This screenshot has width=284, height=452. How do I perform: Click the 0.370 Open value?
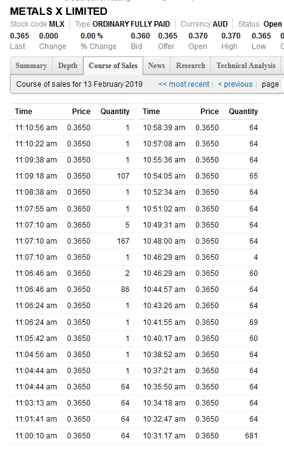point(198,36)
